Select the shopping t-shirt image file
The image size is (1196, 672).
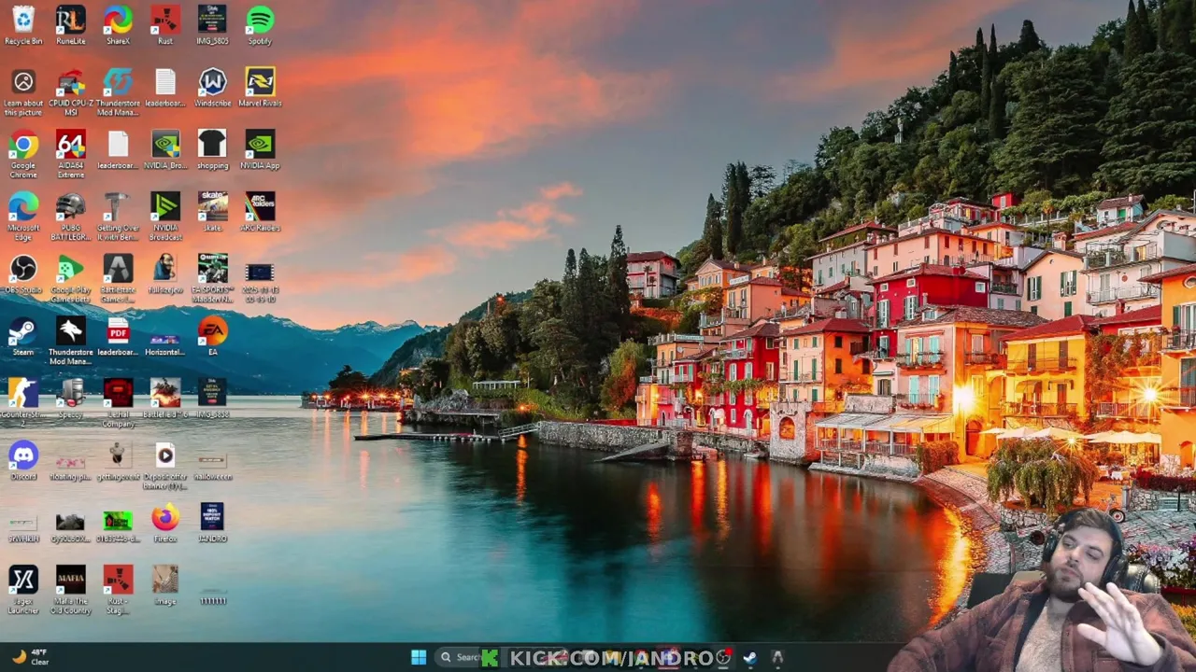pyautogui.click(x=212, y=149)
